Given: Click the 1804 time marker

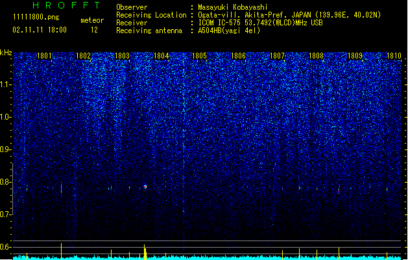Looking at the screenshot, I should (x=161, y=56).
